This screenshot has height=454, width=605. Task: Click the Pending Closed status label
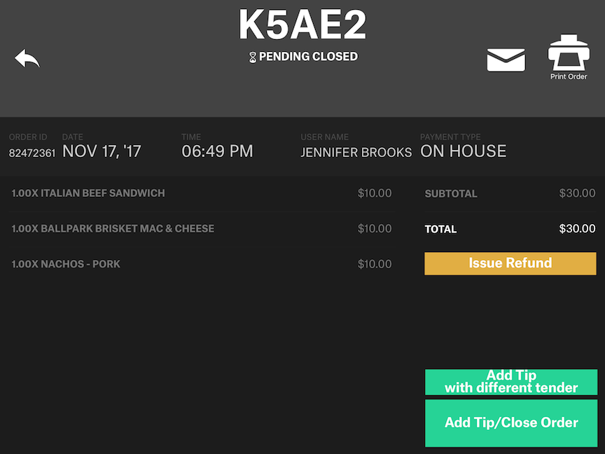coord(308,57)
